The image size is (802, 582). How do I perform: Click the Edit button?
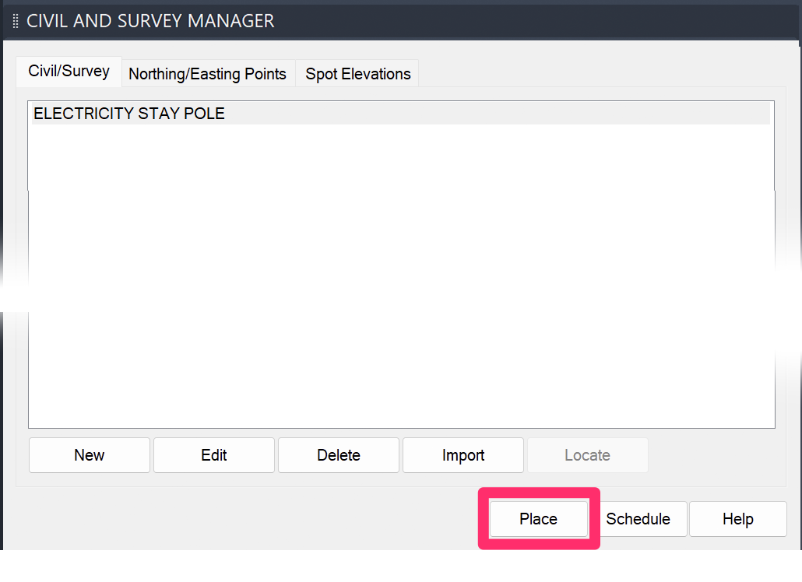pyautogui.click(x=214, y=455)
